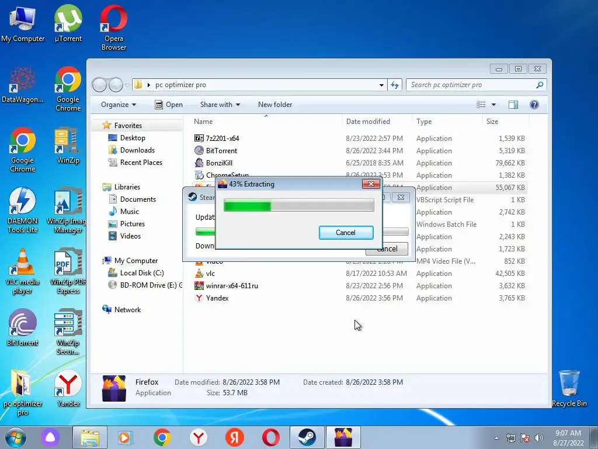Open Network in navigation pane
Image resolution: width=598 pixels, height=449 pixels.
click(x=127, y=310)
